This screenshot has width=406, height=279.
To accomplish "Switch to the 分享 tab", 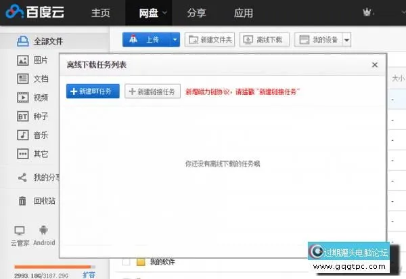I will (x=196, y=13).
